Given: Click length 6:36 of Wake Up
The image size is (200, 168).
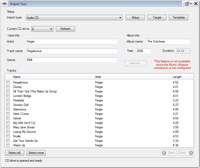Looking at the screenshot, I should coord(175,145).
